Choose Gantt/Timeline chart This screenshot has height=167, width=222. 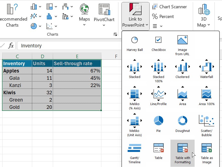pyautogui.click(x=135, y=153)
